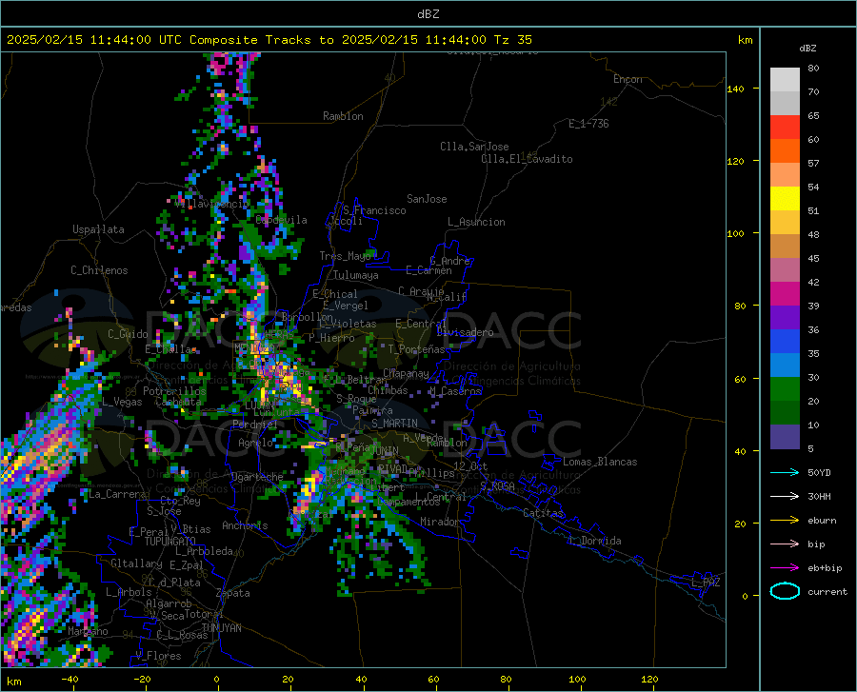Click the yellow eburn arrow legend icon

pyautogui.click(x=785, y=521)
